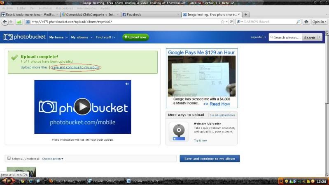Click the browser address bar
The height and width of the screenshot is (185, 329).
126,22
